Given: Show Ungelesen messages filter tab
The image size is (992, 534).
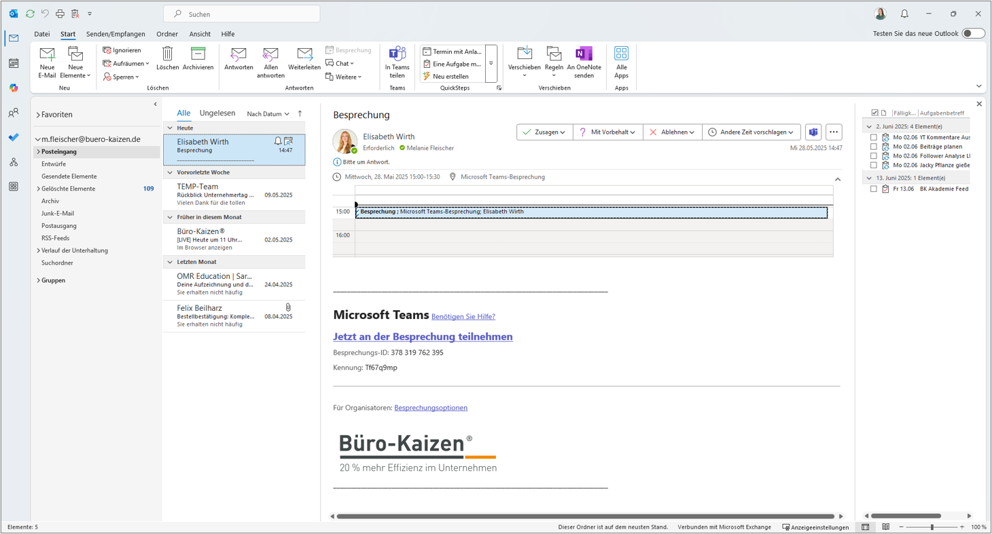Looking at the screenshot, I should [217, 113].
